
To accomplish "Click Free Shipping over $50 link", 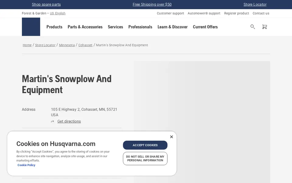I will (152, 5).
